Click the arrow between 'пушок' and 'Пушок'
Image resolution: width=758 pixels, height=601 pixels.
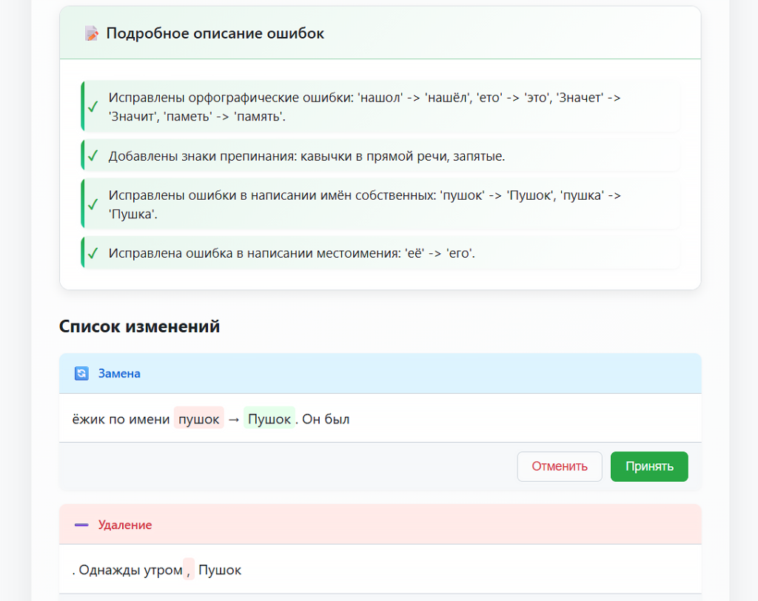click(234, 418)
